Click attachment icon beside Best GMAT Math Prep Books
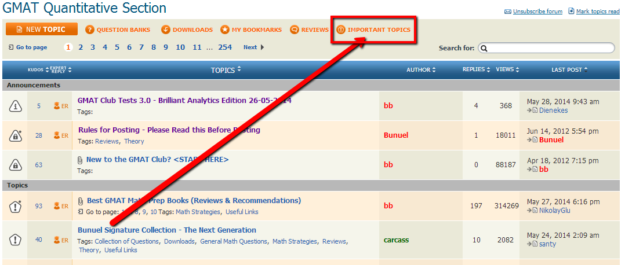625x265 pixels. coord(81,201)
